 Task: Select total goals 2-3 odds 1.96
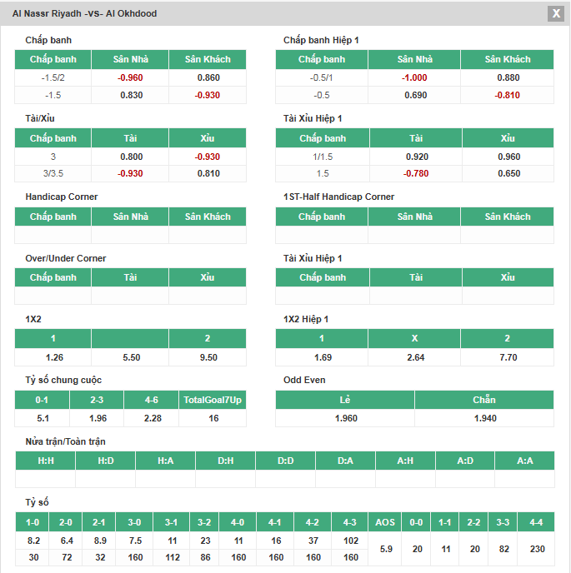(x=97, y=418)
